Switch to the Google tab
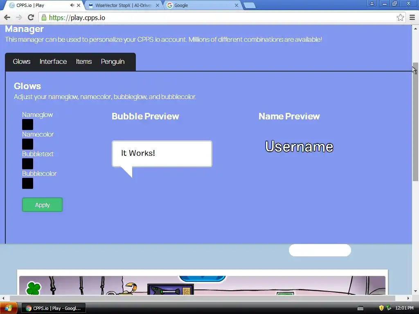Screen dimensions: 419x314 (202, 5)
